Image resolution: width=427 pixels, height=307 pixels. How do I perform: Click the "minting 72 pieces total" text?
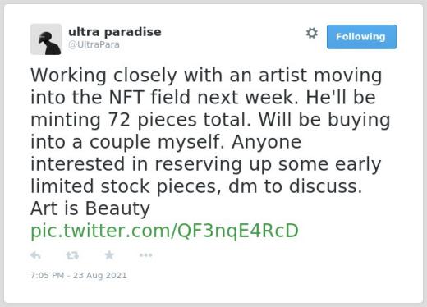point(140,120)
